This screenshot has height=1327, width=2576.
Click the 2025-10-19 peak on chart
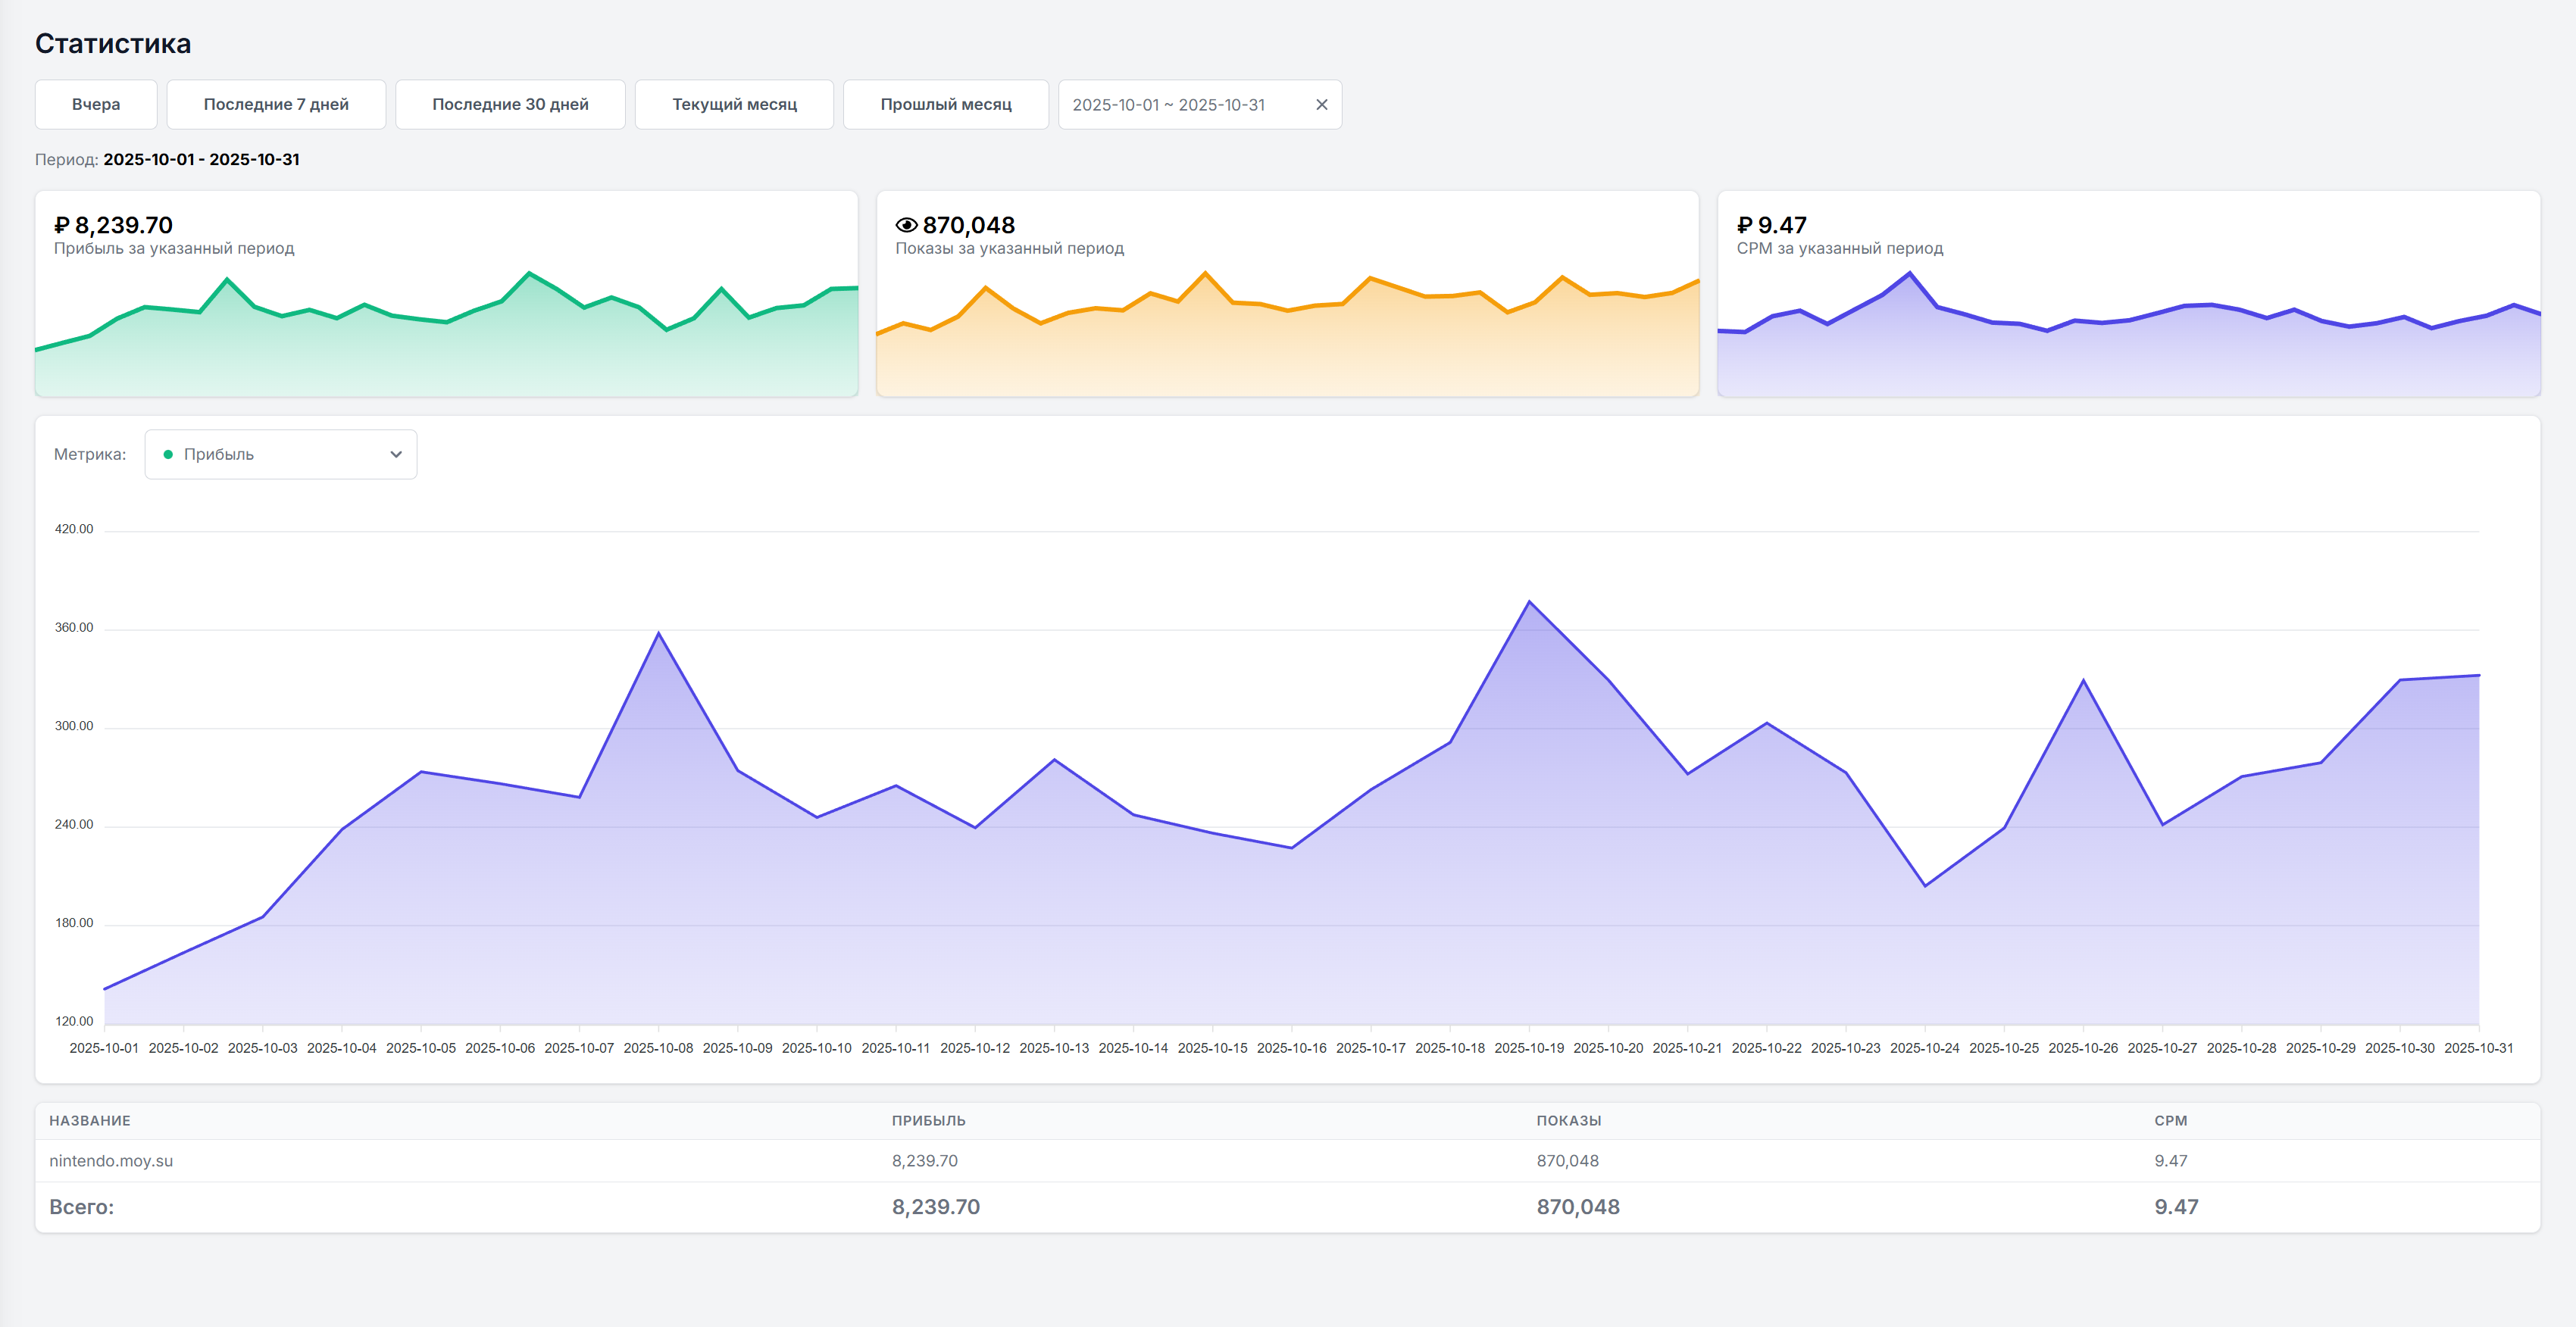click(x=1529, y=602)
